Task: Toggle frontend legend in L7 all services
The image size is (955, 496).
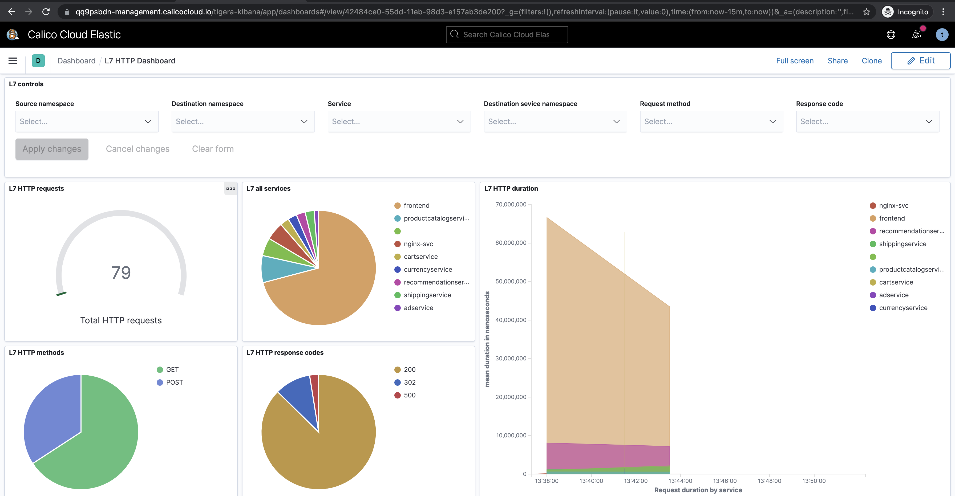Action: pos(416,205)
